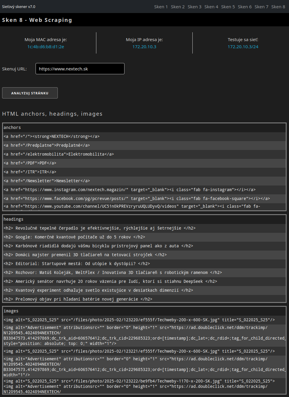Select the Sken 4 tab

(211, 7)
